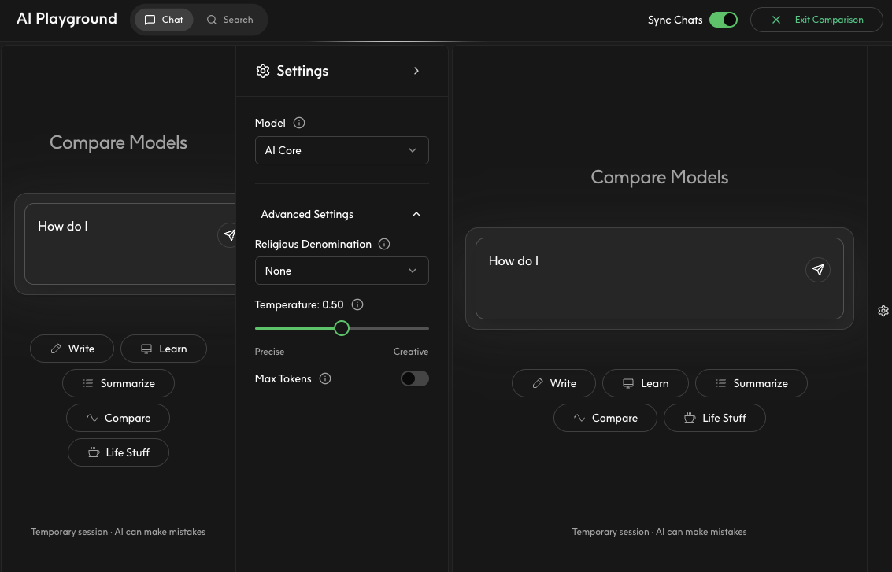Screen dimensions: 892x572
Task: Disable the Sync Chats toggle
Action: coord(723,19)
